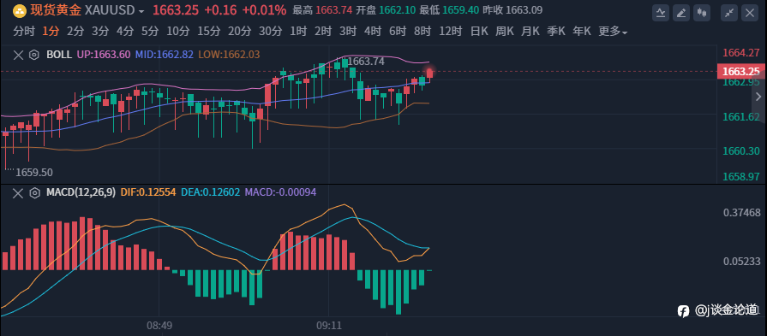Click the MACD:-0.00094 value
This screenshot has width=767, height=336.
(280, 192)
